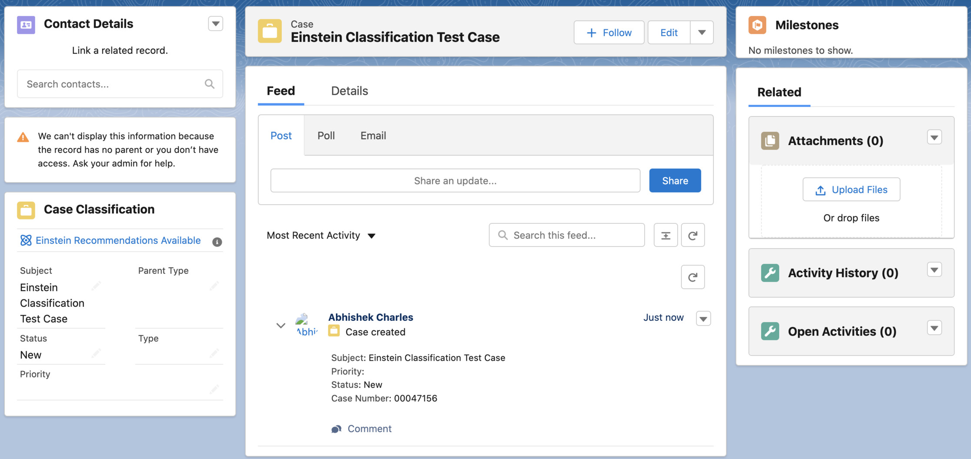Click the feed refresh icon beside the search box
This screenshot has width=971, height=459.
click(x=693, y=235)
